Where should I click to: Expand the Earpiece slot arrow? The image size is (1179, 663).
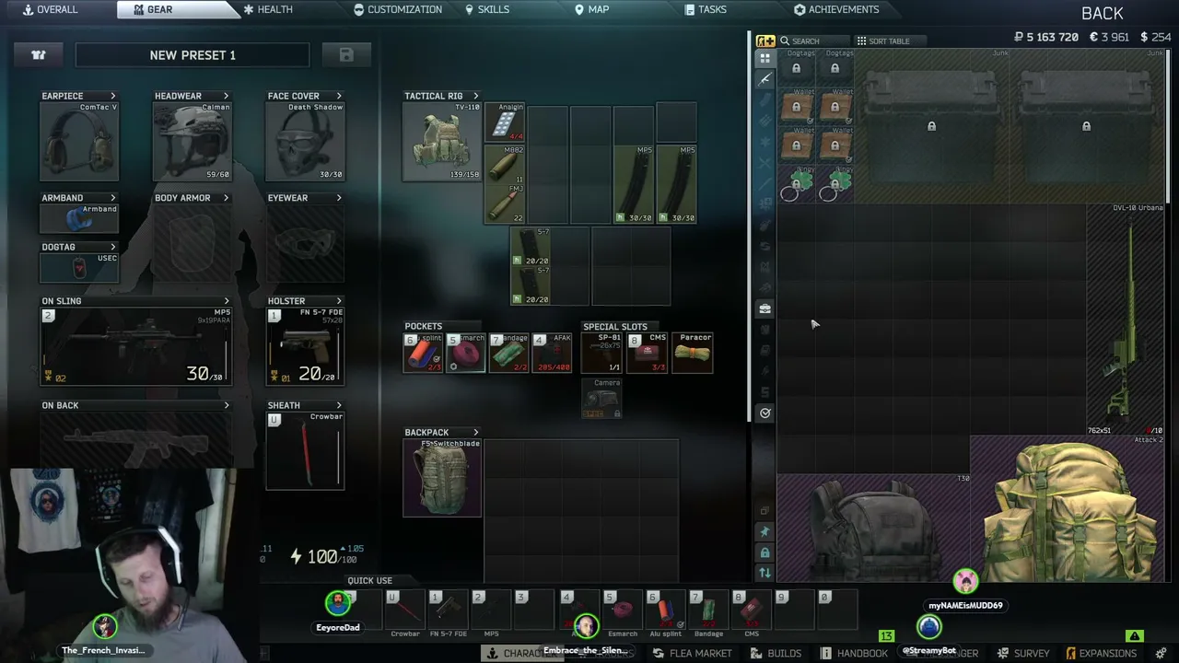(x=113, y=96)
